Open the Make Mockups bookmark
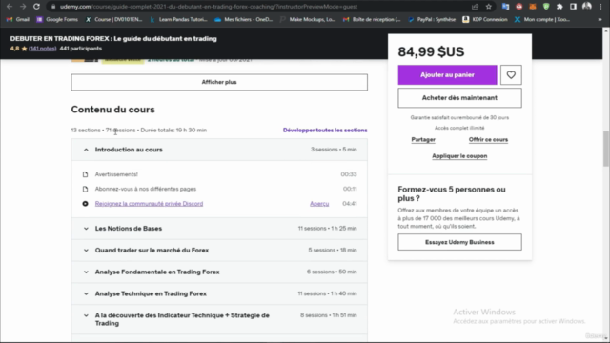 click(x=308, y=19)
